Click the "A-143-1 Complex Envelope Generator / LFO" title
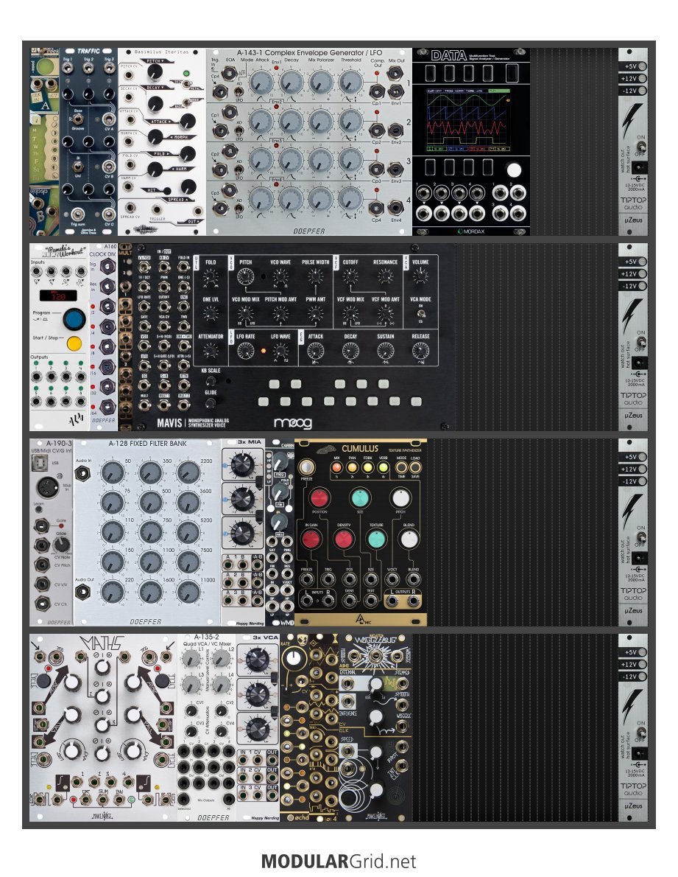Viewport: 678px width, 877px height. pyautogui.click(x=309, y=52)
